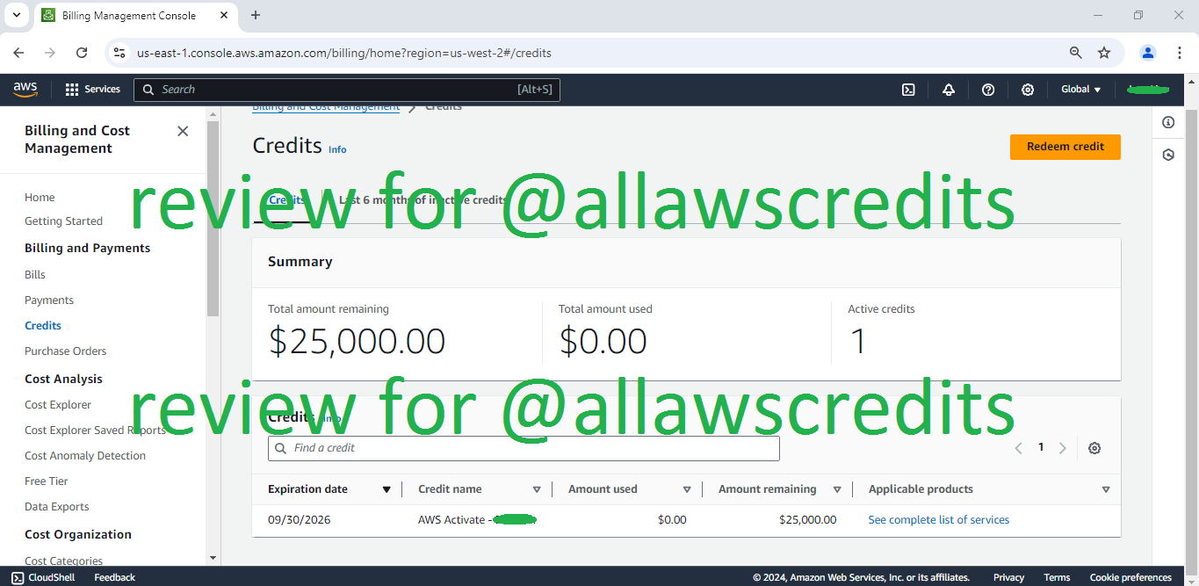Click the page number 1 in pagination

[1041, 447]
